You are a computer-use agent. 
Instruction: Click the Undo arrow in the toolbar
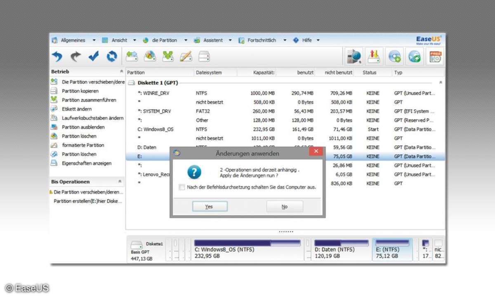click(x=57, y=56)
